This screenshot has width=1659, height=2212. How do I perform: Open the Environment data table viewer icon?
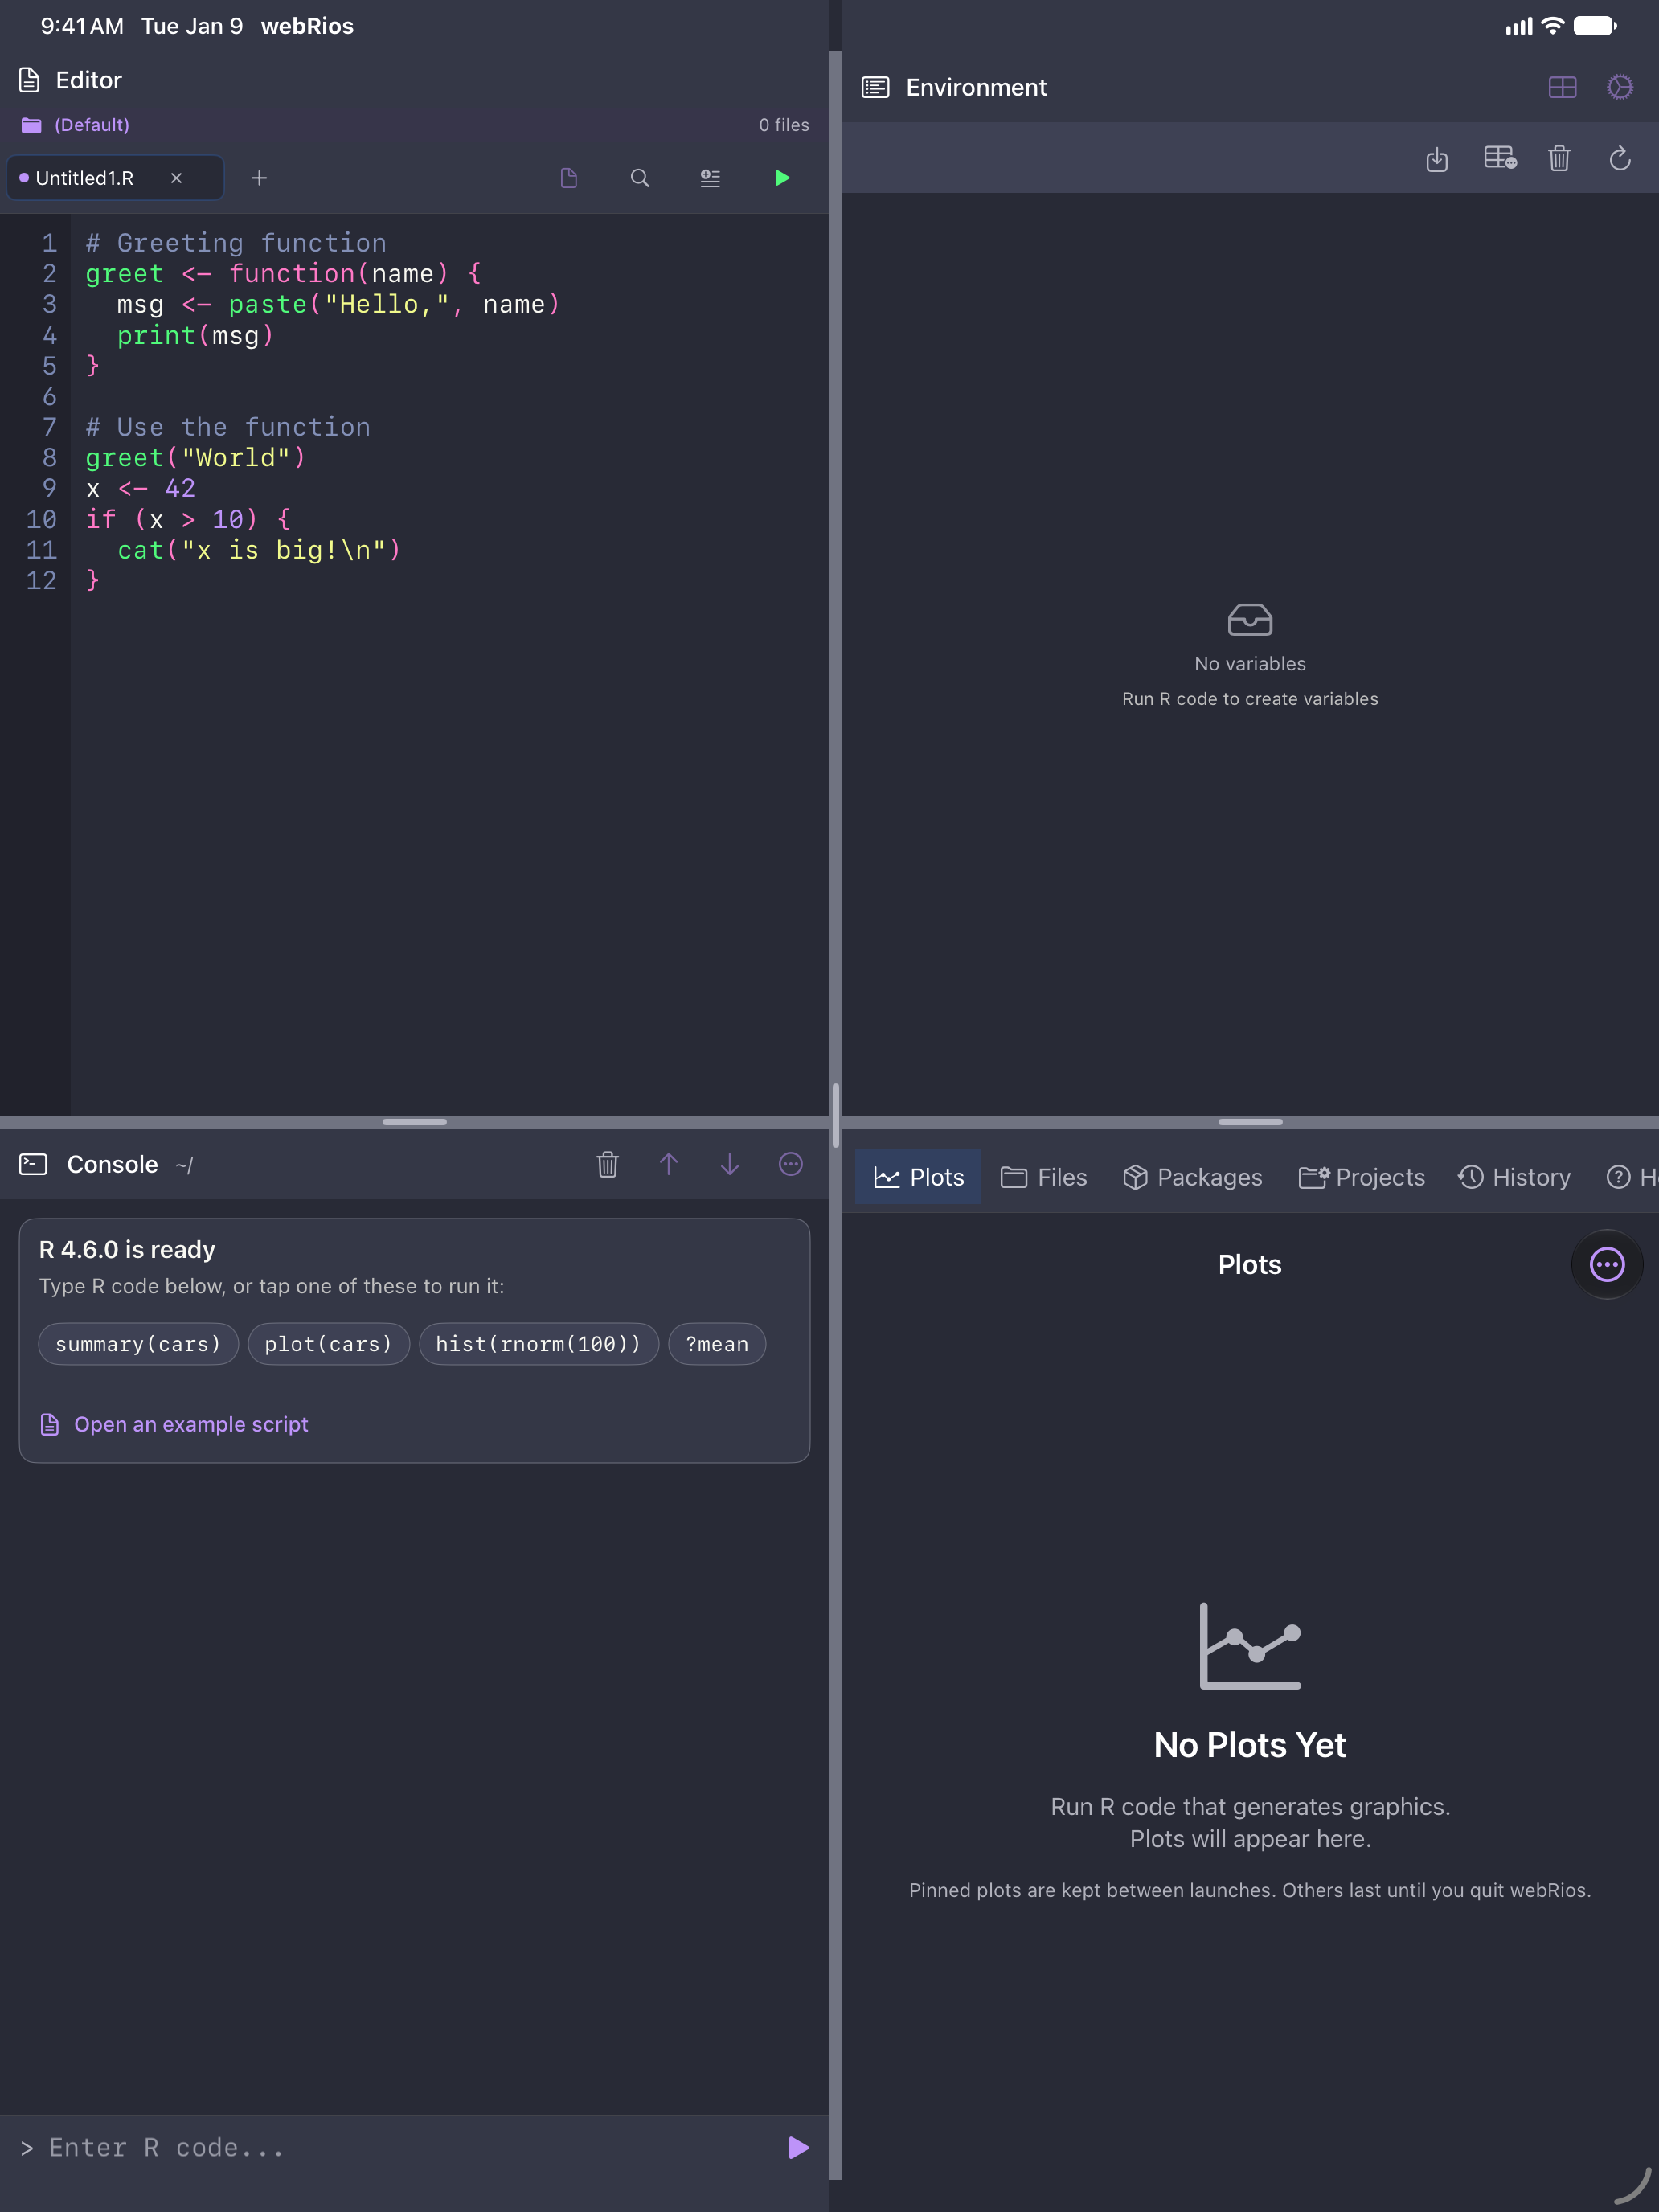(x=1500, y=158)
